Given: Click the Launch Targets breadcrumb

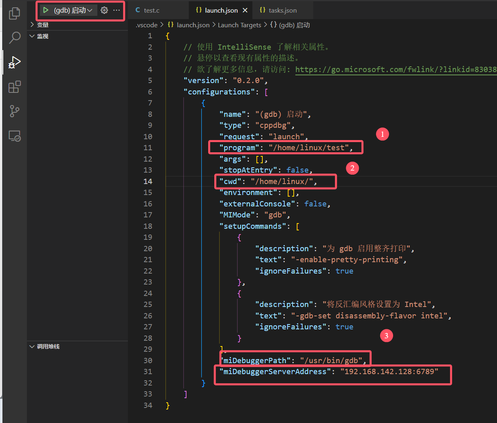Looking at the screenshot, I should tap(239, 25).
